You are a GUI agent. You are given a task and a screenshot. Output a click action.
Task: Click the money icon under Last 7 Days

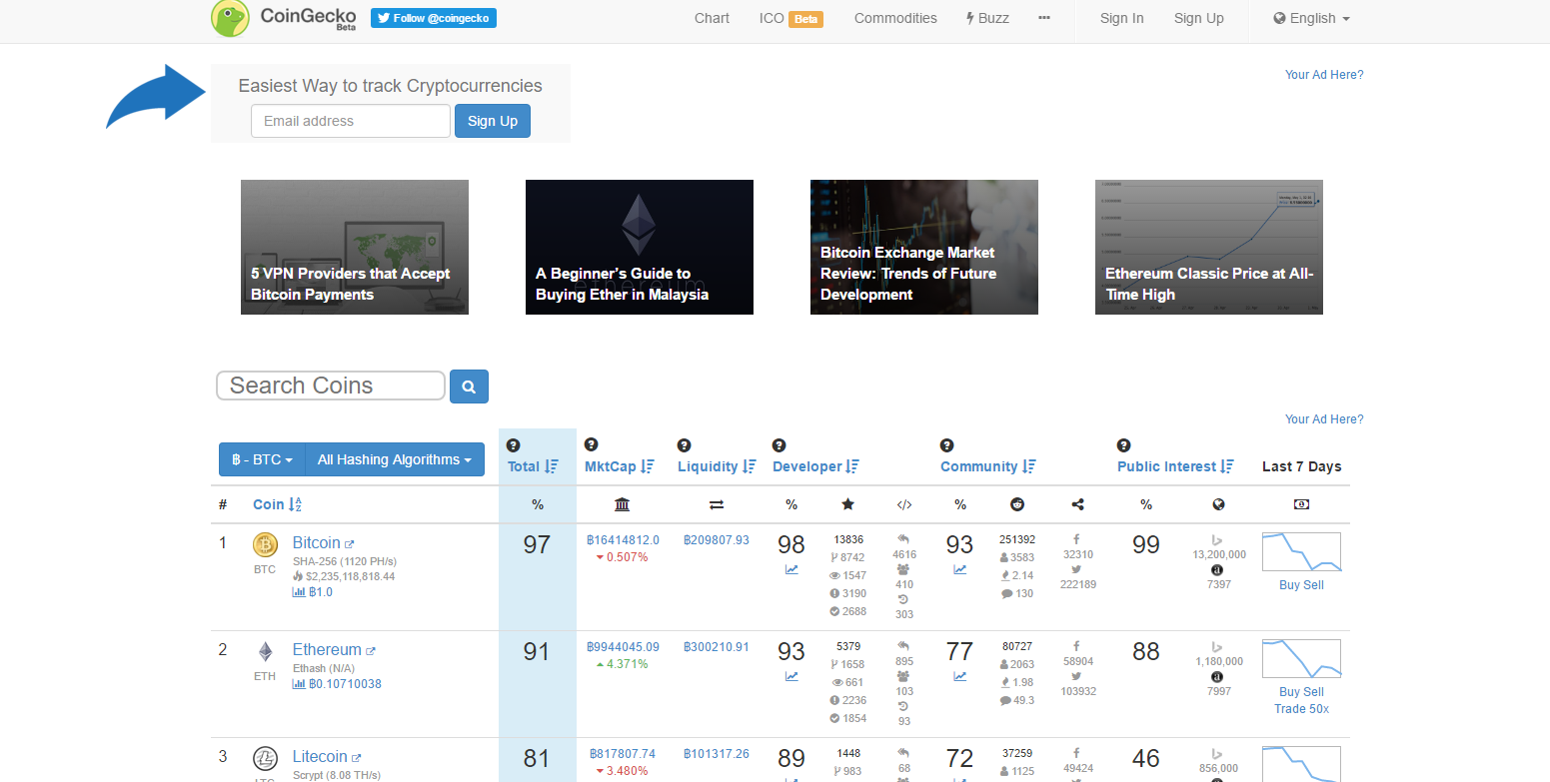tap(1301, 504)
